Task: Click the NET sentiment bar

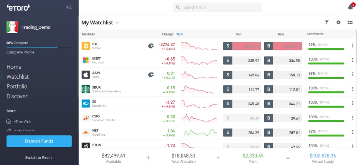Action: pos(326,135)
